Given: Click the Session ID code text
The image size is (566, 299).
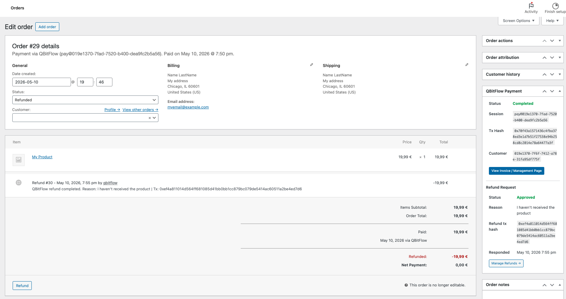Looking at the screenshot, I should point(535,117).
